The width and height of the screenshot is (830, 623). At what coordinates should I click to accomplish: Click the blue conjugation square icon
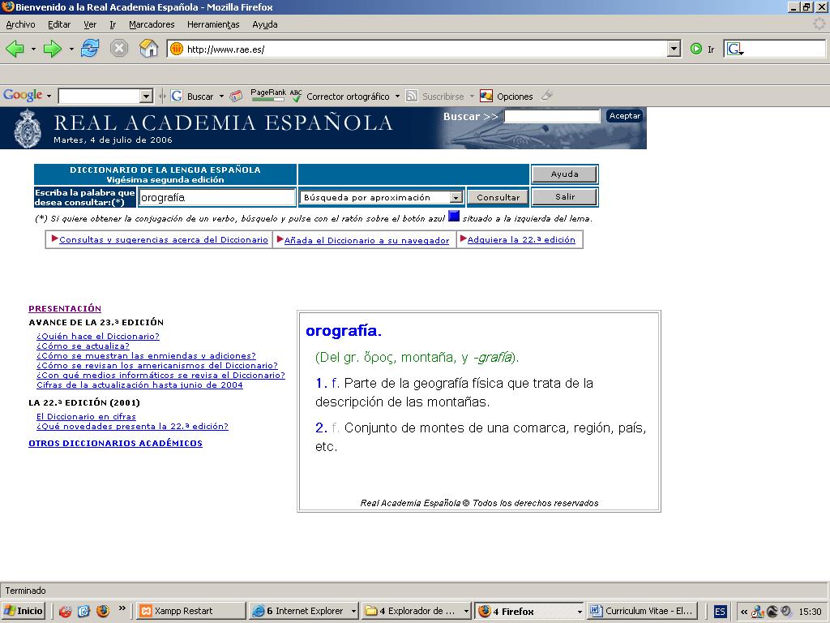coord(454,217)
